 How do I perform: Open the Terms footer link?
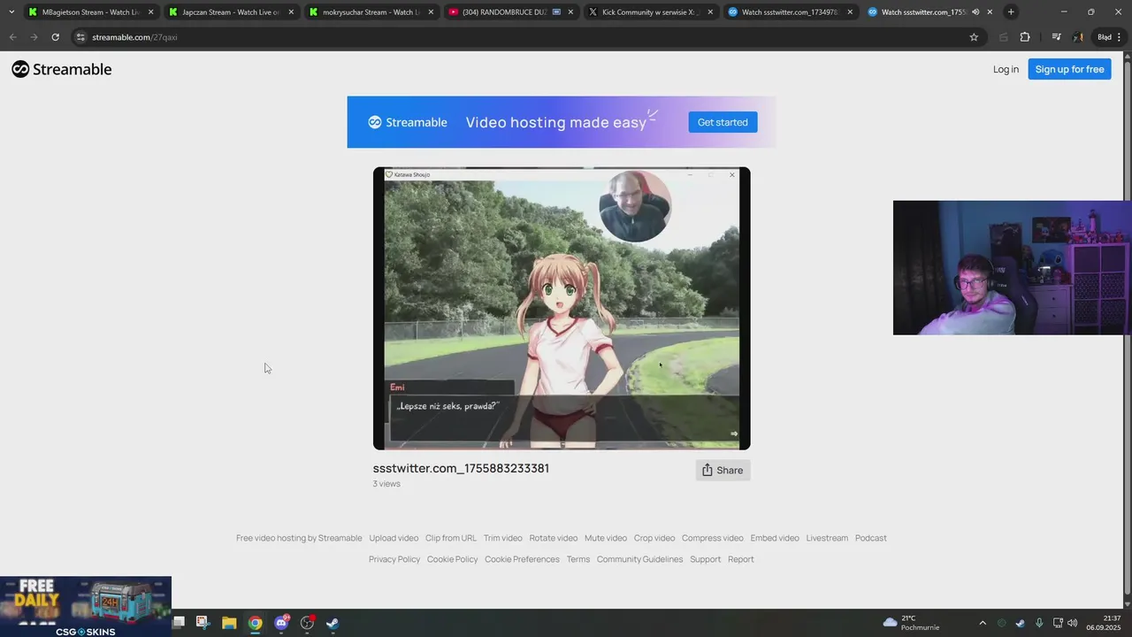578,559
